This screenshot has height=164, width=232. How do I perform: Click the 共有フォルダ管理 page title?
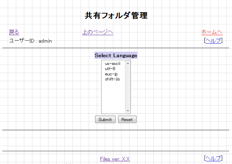click(116, 16)
